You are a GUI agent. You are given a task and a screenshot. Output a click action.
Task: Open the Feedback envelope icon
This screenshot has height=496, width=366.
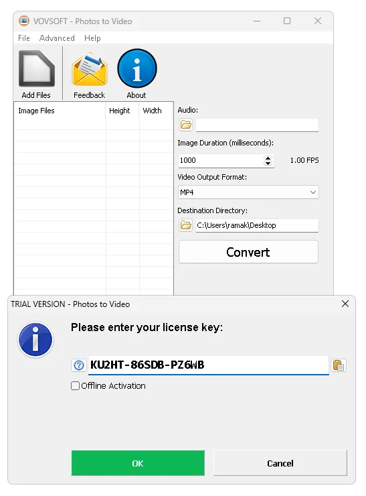coord(90,70)
